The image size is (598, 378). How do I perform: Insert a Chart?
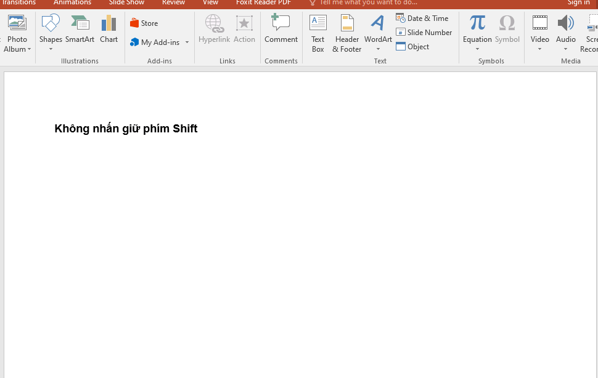pyautogui.click(x=109, y=30)
